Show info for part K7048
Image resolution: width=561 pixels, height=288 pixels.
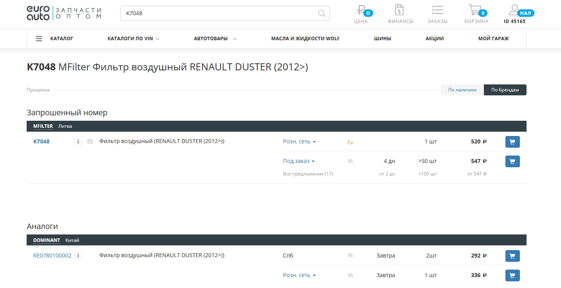pyautogui.click(x=78, y=141)
